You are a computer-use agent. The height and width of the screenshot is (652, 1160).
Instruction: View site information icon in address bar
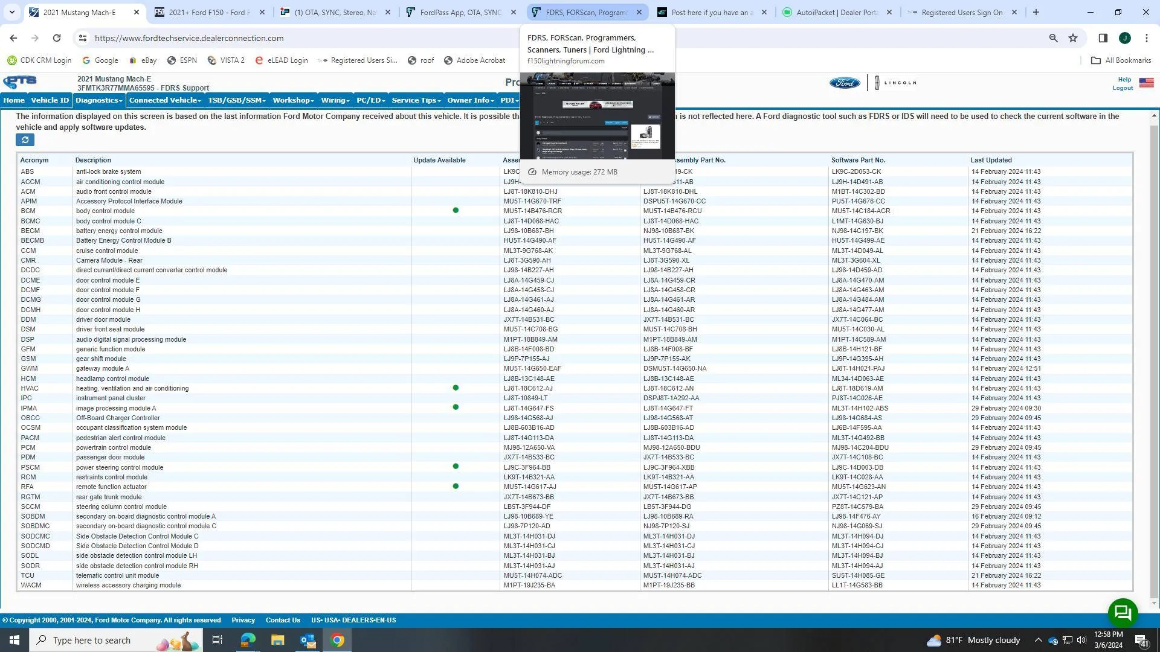point(83,38)
